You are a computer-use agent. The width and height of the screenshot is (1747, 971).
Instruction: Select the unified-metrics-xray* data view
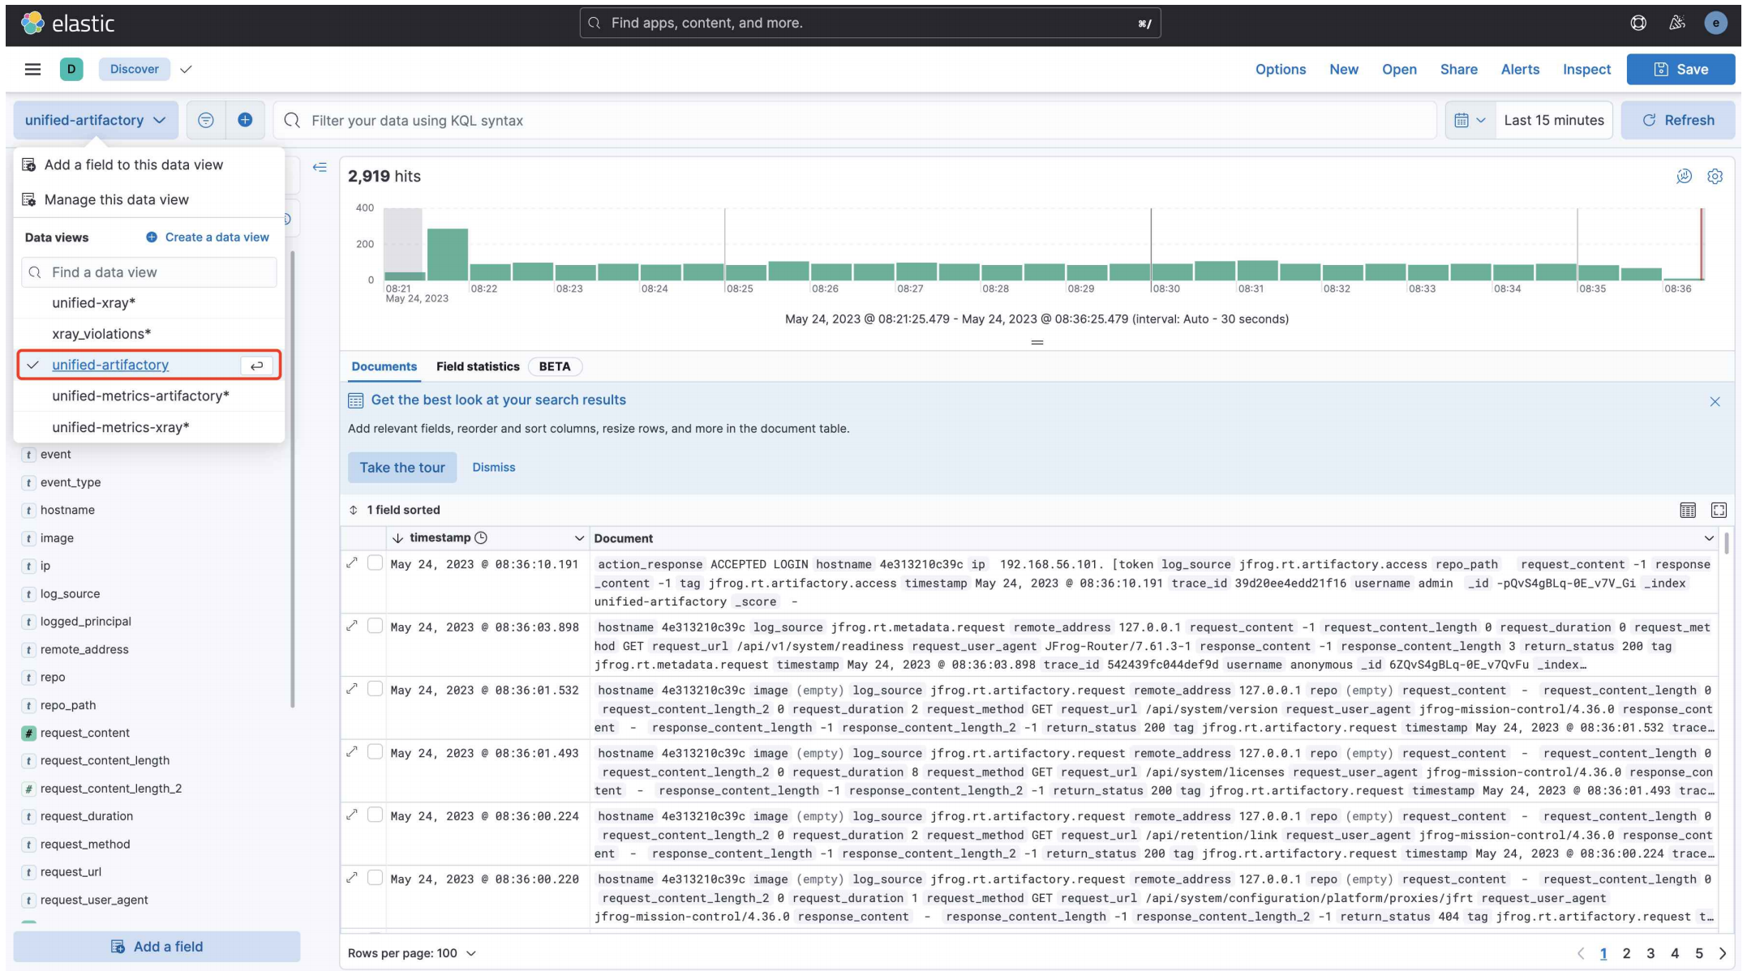click(151, 427)
